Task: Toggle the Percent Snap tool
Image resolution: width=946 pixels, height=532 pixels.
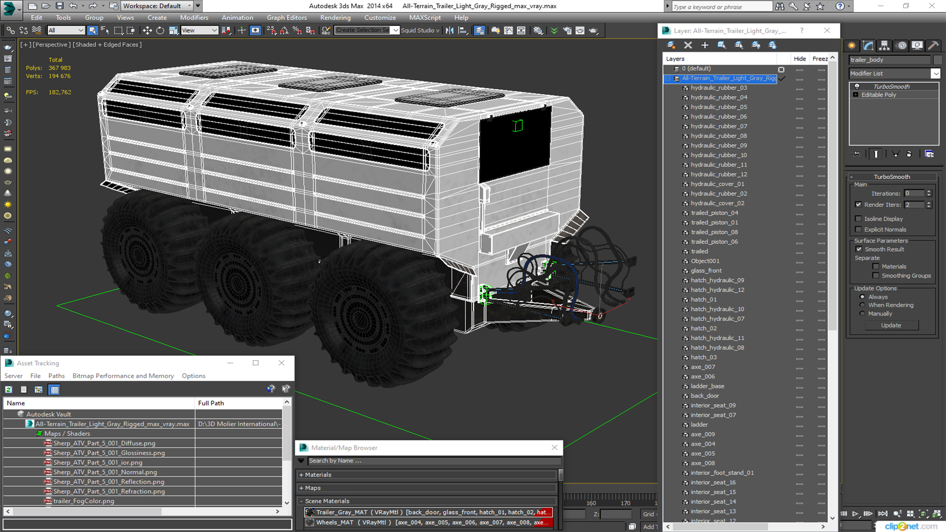Action: (x=297, y=31)
